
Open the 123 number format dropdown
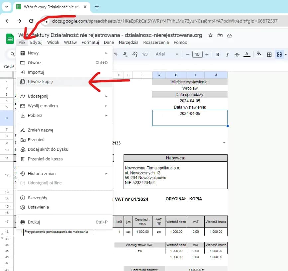pos(145,54)
